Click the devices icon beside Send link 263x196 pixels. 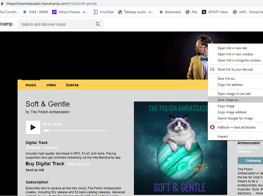pyautogui.click(x=212, y=69)
